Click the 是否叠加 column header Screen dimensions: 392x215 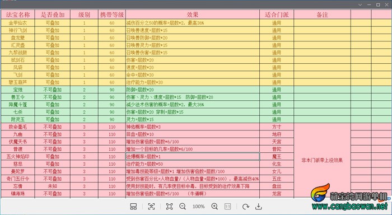[53, 15]
